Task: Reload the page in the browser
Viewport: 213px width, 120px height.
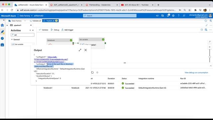Action: coord(12,10)
